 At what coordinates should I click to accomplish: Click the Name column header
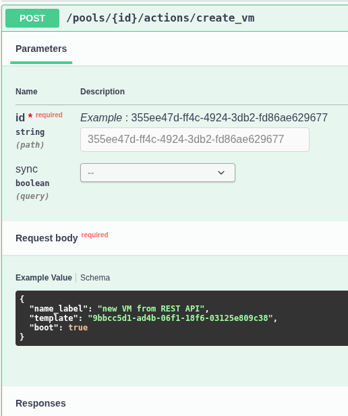pyautogui.click(x=26, y=92)
